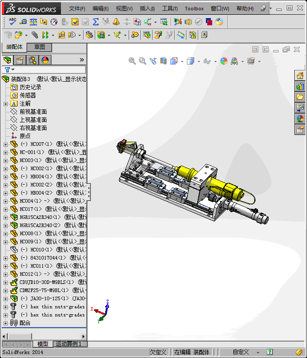
Task: Expand the 注解 folder
Action: pos(6,104)
